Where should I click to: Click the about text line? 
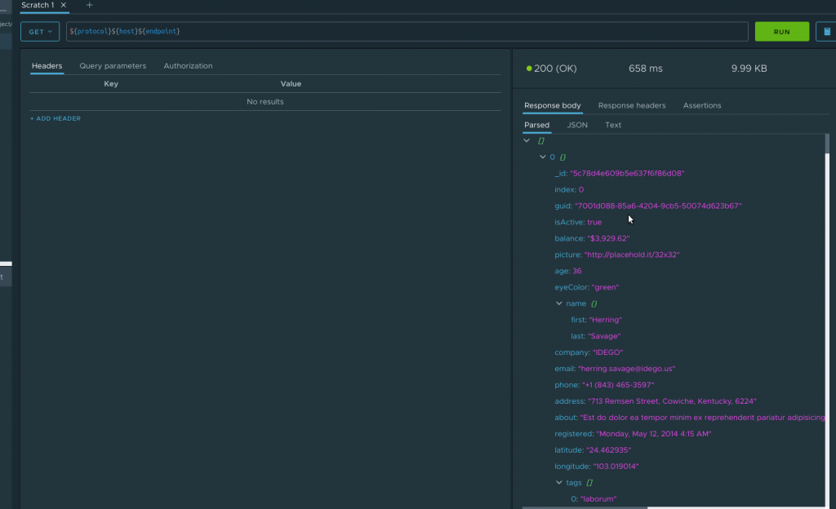[690, 418]
